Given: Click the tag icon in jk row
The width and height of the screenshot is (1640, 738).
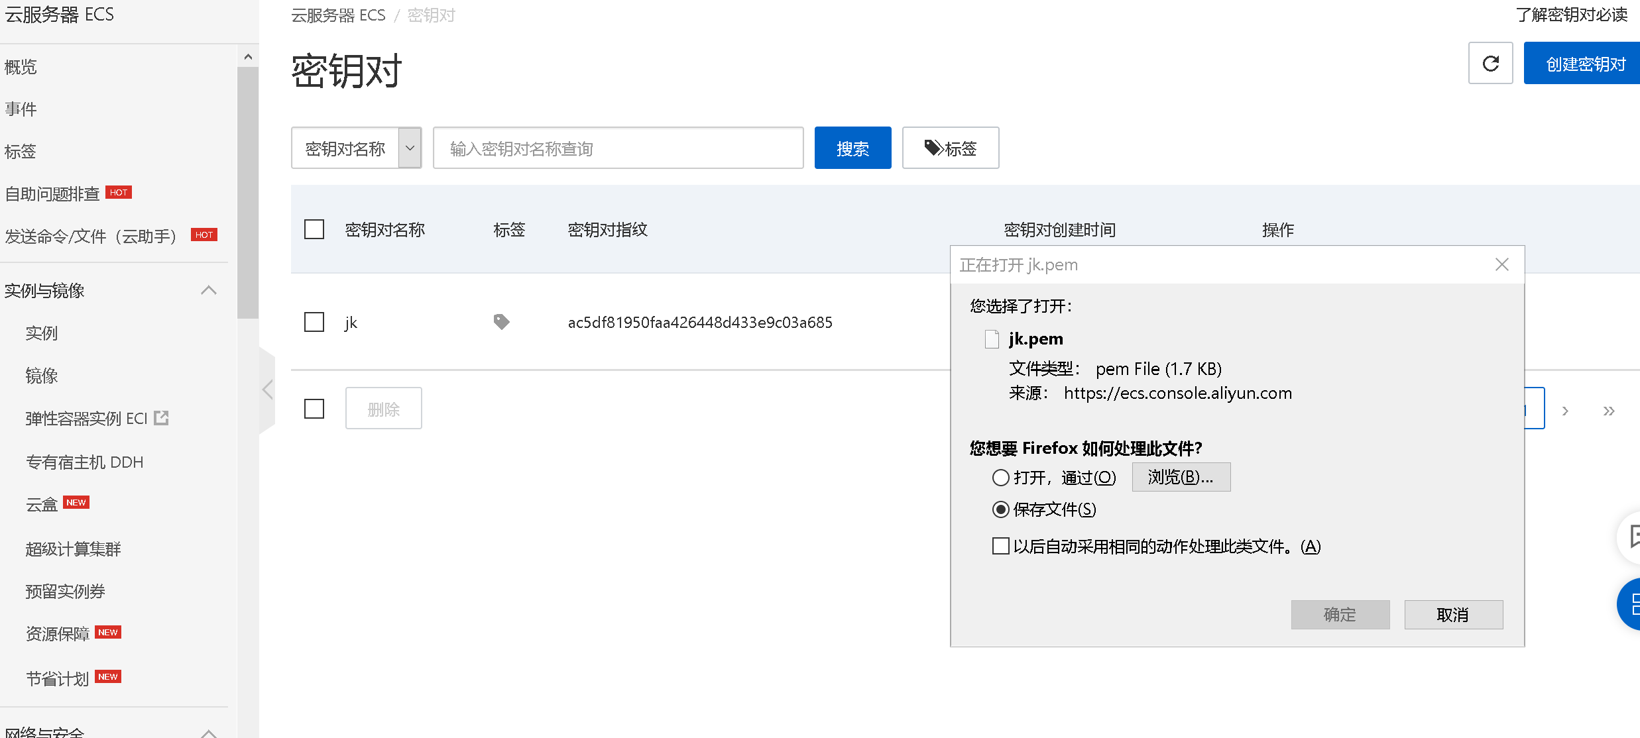Looking at the screenshot, I should (x=502, y=322).
